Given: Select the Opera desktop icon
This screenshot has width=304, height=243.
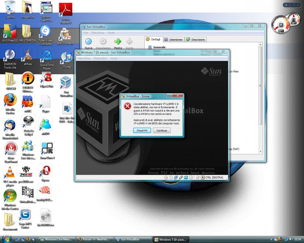Looking at the screenshot, I should (45, 173).
